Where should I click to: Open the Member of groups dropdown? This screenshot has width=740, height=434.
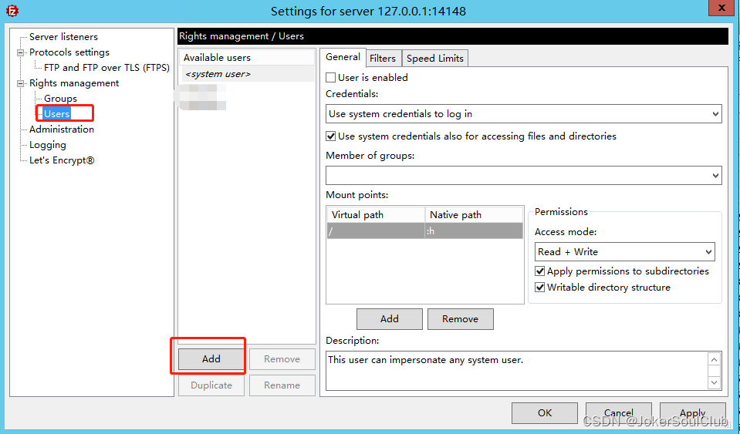(524, 175)
